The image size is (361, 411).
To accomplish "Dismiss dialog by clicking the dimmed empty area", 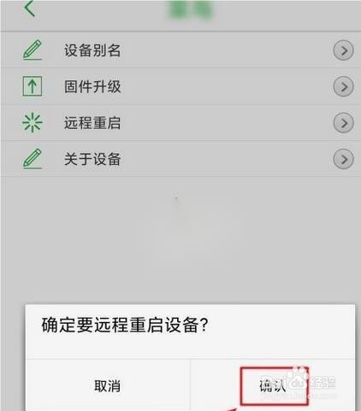I will [180, 239].
